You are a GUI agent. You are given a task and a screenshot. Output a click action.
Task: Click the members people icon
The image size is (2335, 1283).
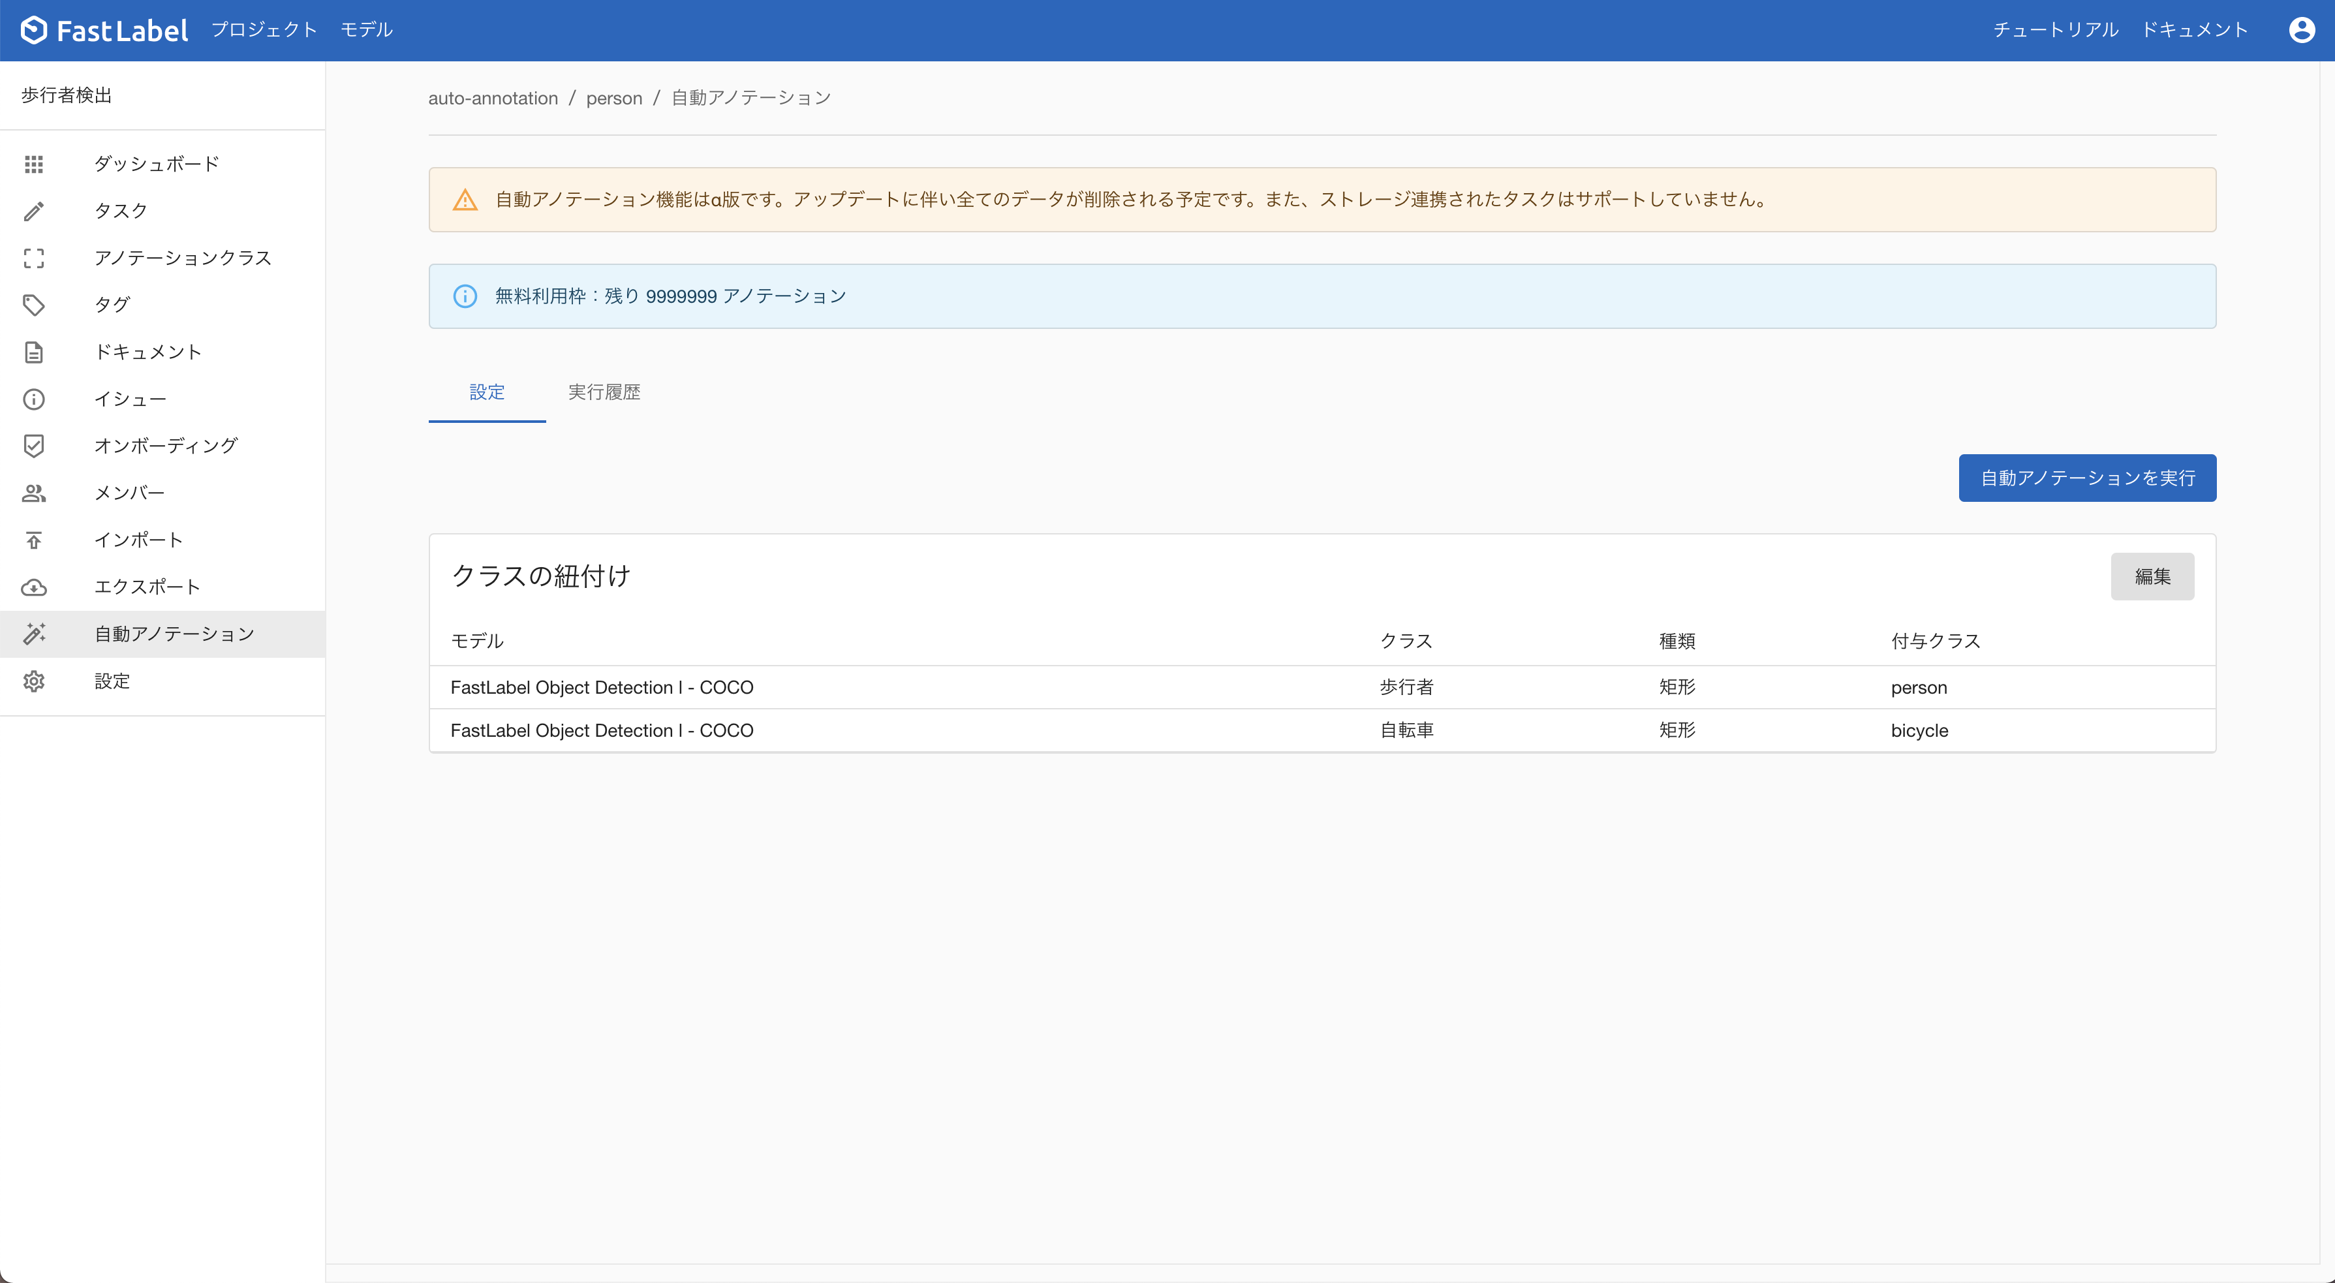[x=33, y=493]
